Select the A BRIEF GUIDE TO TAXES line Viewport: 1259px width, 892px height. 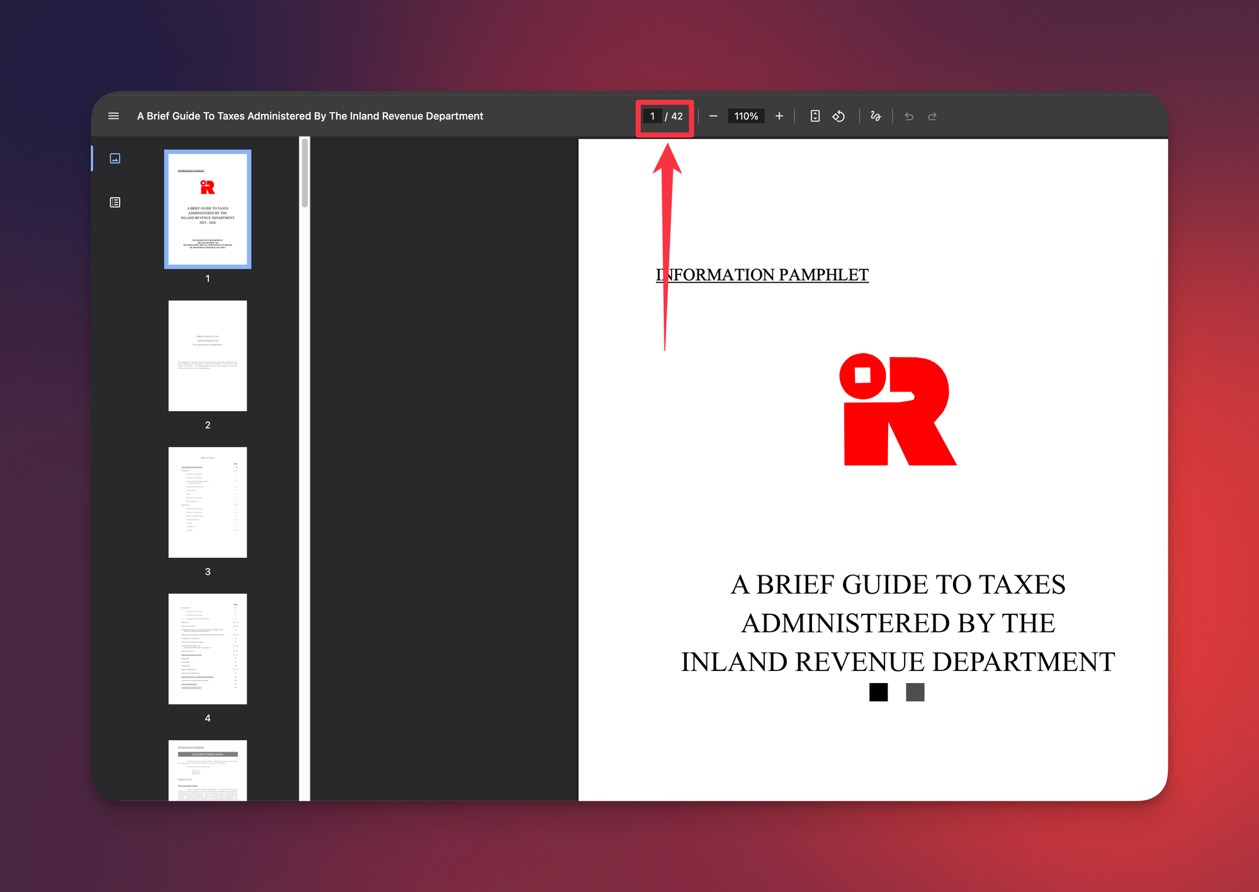pos(898,584)
